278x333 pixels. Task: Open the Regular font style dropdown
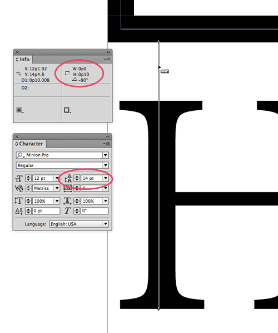pyautogui.click(x=106, y=165)
